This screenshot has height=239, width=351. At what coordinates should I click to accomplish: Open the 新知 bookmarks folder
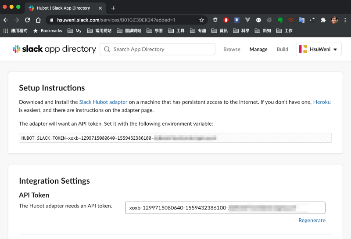263,31
